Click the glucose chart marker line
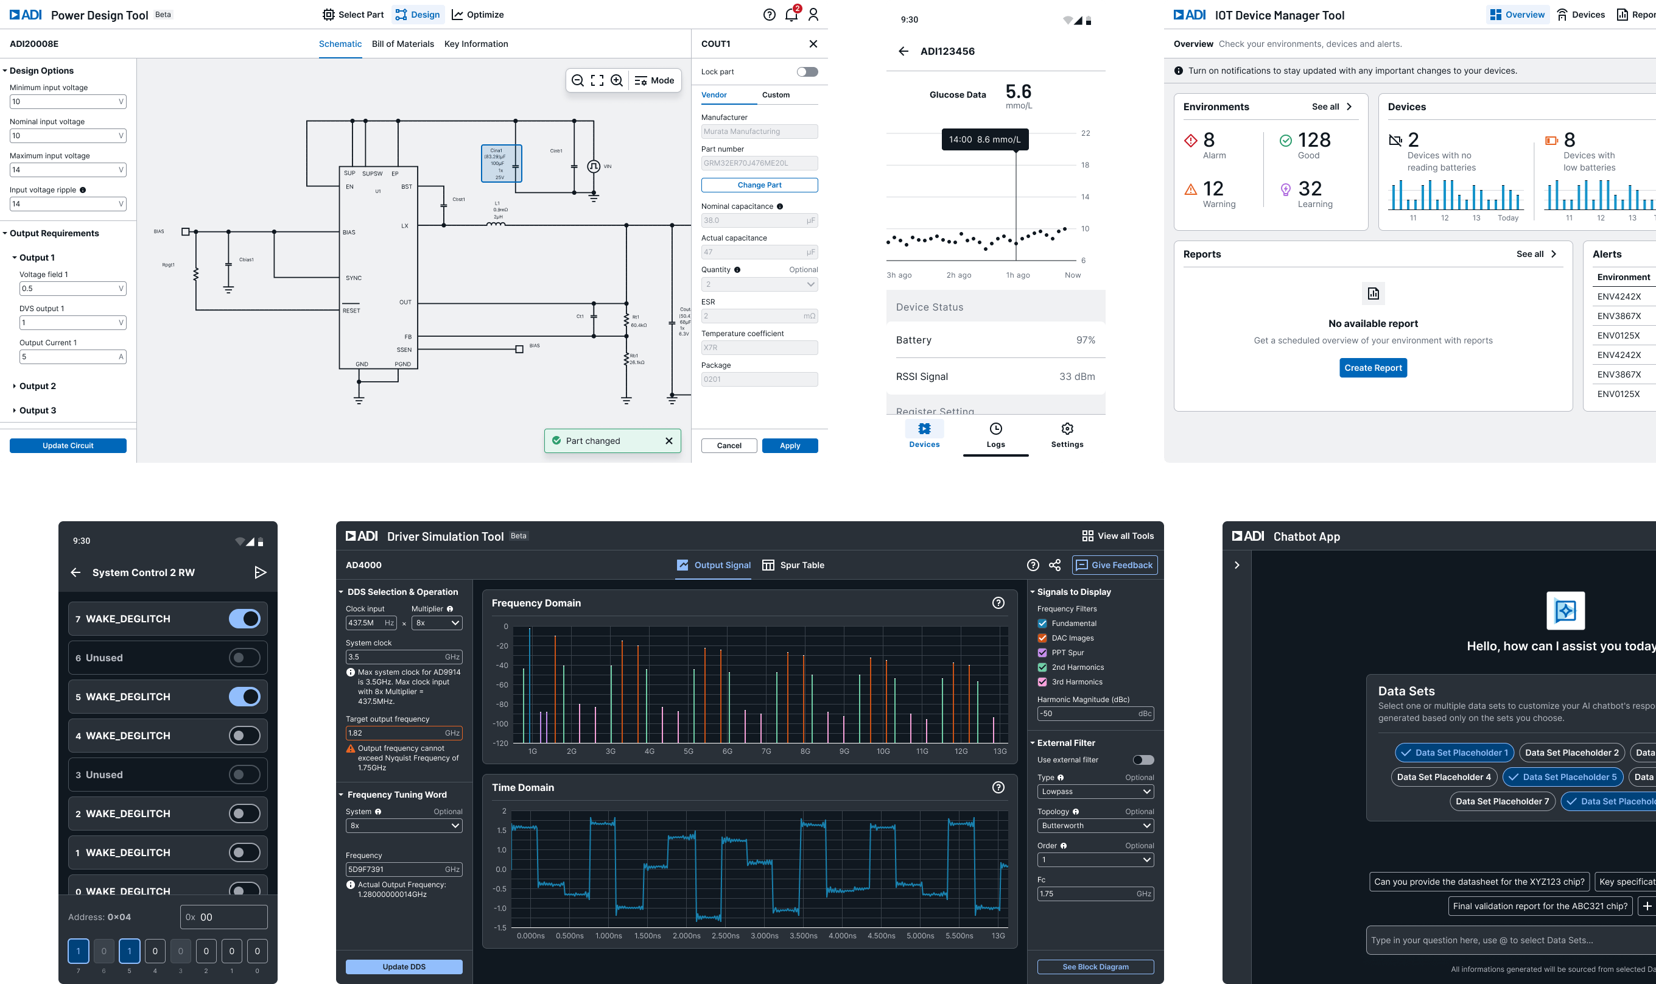Image resolution: width=1656 pixels, height=984 pixels. (1016, 199)
